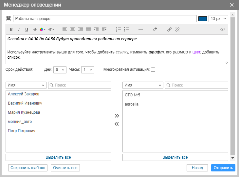
Task: Select Мария Кузнецова in the left list
Action: pos(24,112)
